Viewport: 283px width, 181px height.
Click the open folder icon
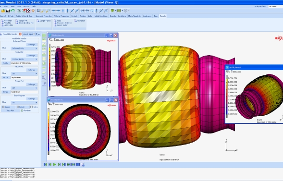3,11
